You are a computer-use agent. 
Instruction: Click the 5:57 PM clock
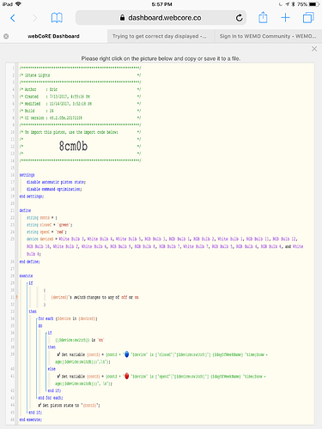click(161, 4)
